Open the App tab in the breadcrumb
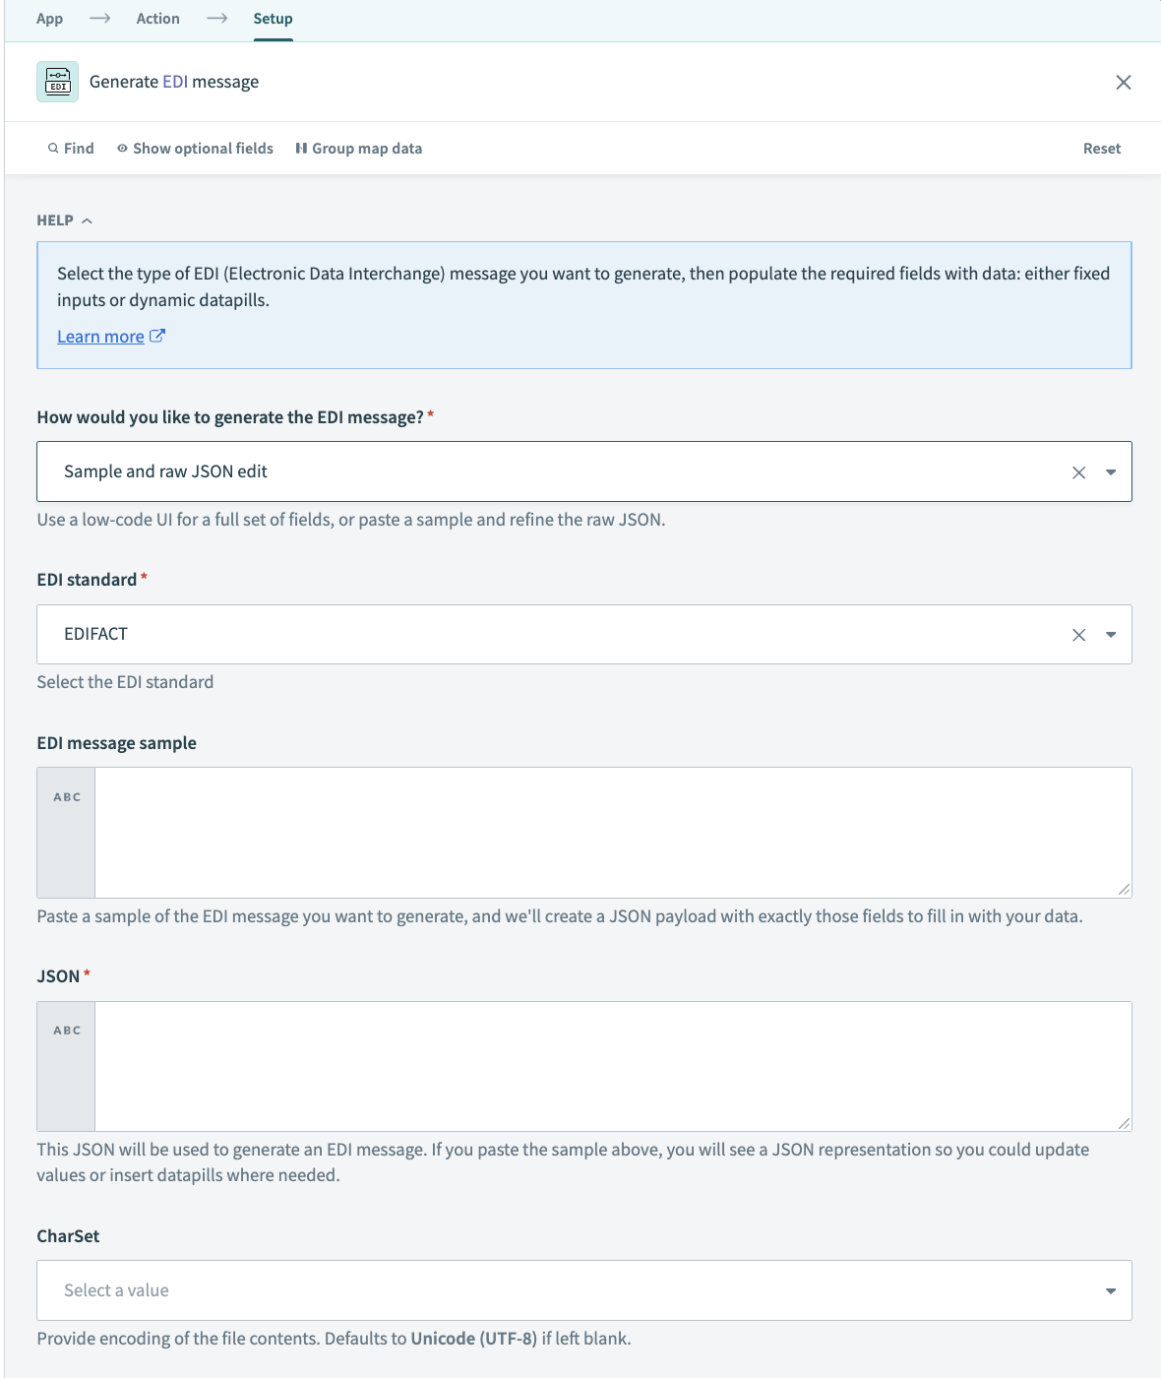 tap(49, 18)
